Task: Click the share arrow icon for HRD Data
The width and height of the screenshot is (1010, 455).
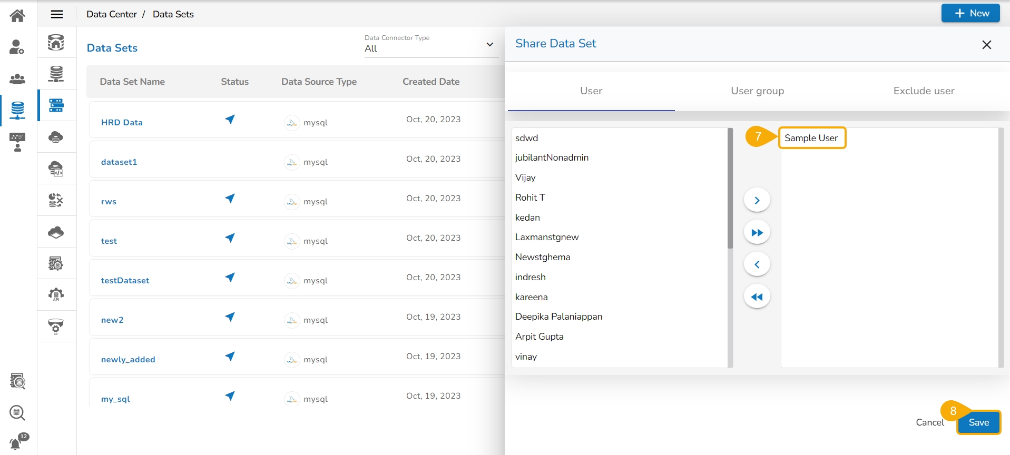Action: coord(230,120)
